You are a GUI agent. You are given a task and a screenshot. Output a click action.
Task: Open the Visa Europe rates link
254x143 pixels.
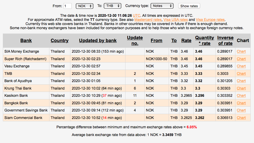pyautogui.click(x=210, y=20)
